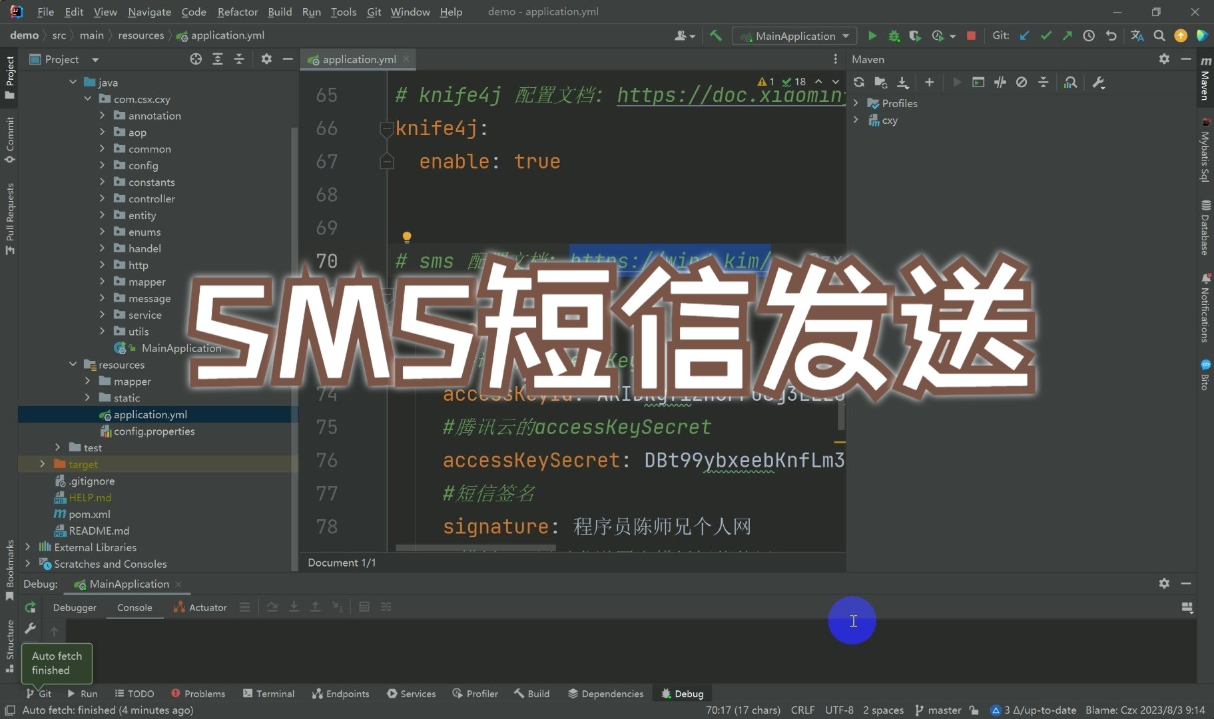
Task: Toggle Maven offline mode icon
Action: pos(1000,82)
